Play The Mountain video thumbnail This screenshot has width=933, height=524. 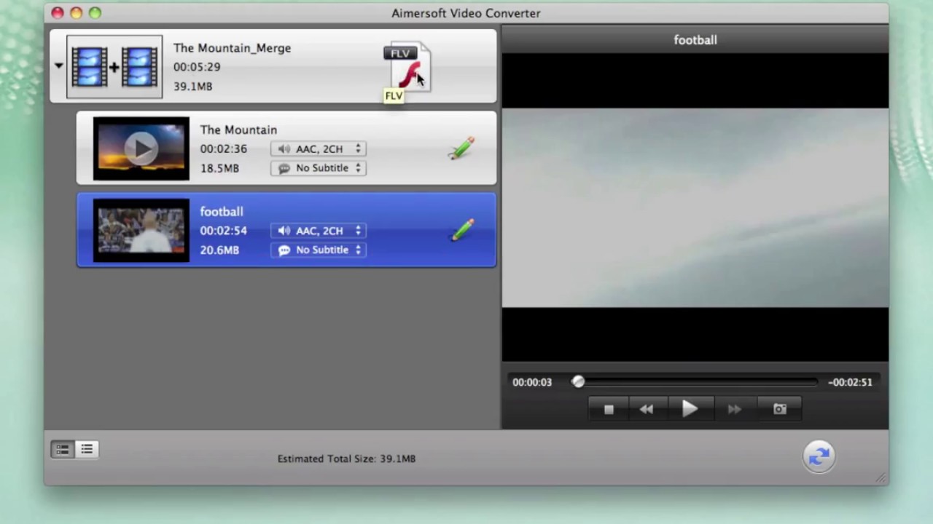click(141, 148)
